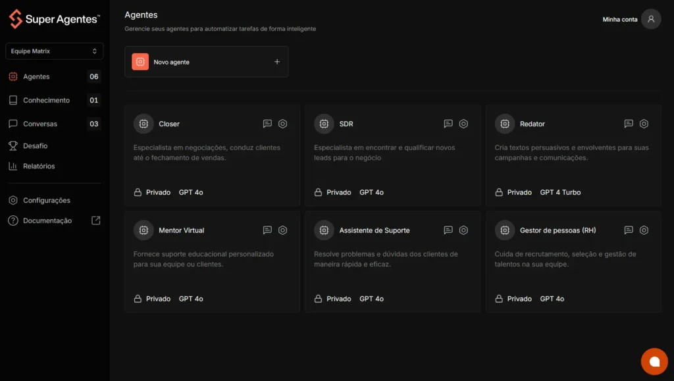Select Desafio in the sidebar
This screenshot has width=674, height=381.
(36, 146)
